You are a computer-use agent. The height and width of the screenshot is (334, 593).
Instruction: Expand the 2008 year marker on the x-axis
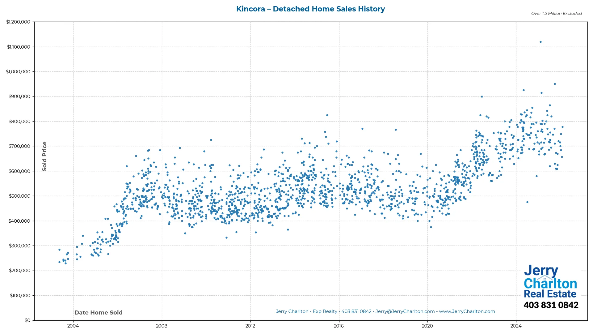pyautogui.click(x=162, y=326)
